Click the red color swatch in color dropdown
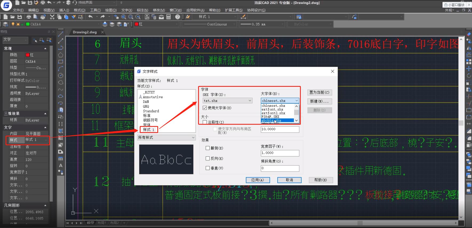The height and width of the screenshot is (228, 472). [x=137, y=24]
